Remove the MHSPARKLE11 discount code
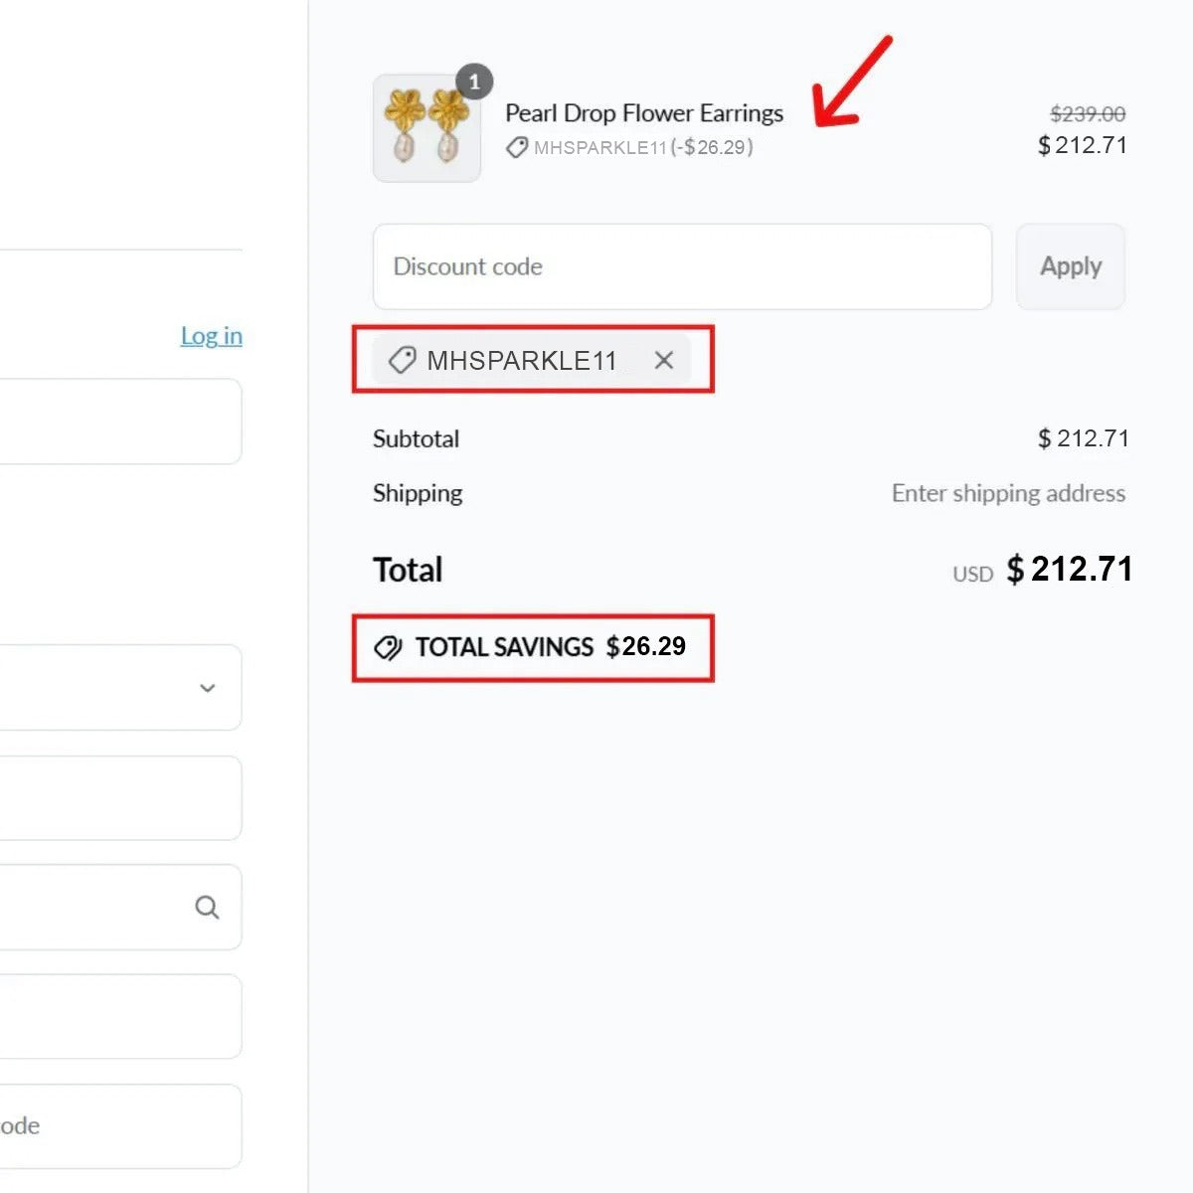 [664, 360]
